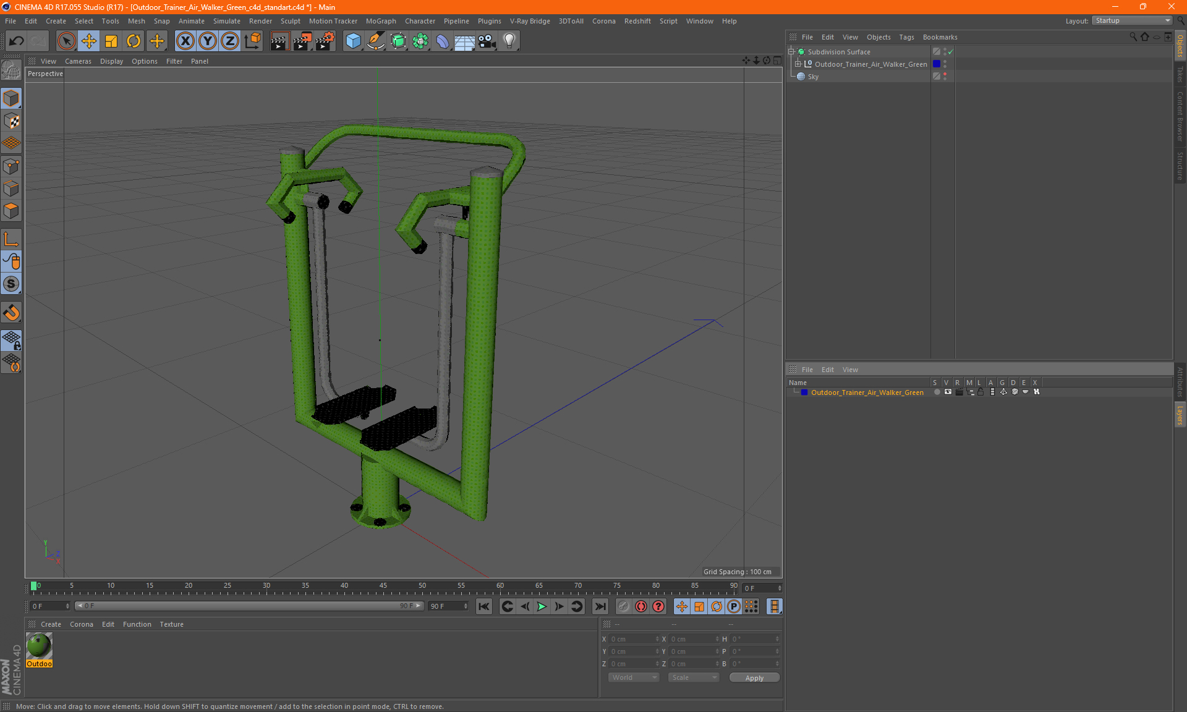Screen dimensions: 1187x712
Task: Open viewport Cameras menu
Action: (78, 61)
